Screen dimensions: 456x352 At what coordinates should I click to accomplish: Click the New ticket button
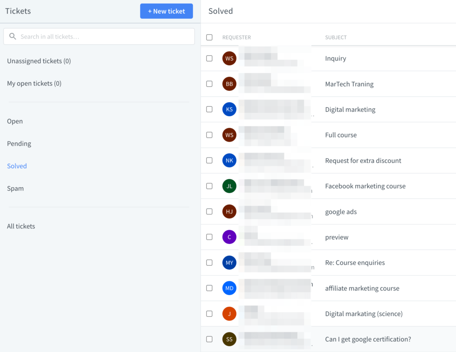click(166, 11)
